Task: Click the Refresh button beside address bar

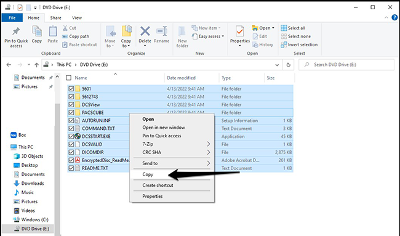Action: (288, 65)
